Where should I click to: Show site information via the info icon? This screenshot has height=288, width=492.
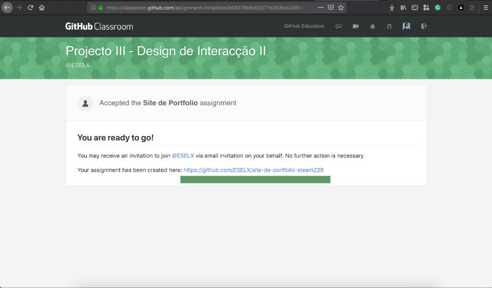(93, 7)
